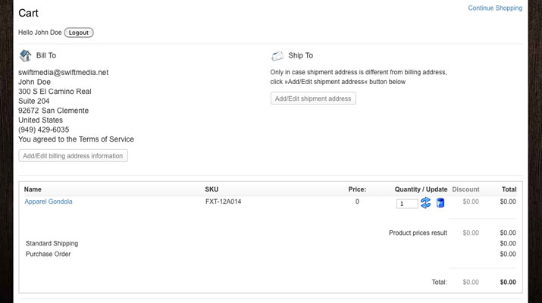Click the swiftmedia@swiftmedia.net email text
542x303 pixels.
click(63, 73)
